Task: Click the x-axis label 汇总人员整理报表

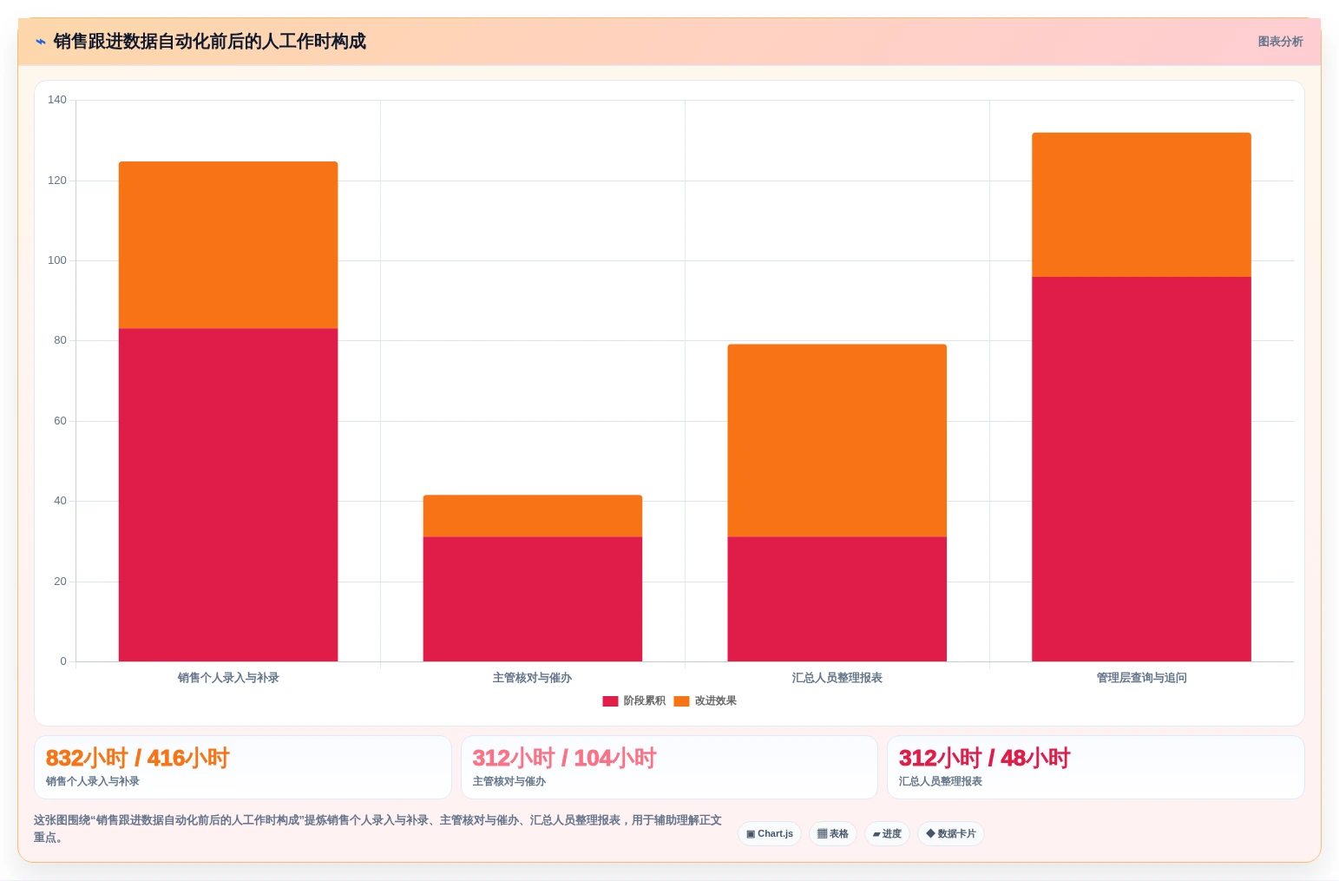Action: pyautogui.click(x=837, y=678)
